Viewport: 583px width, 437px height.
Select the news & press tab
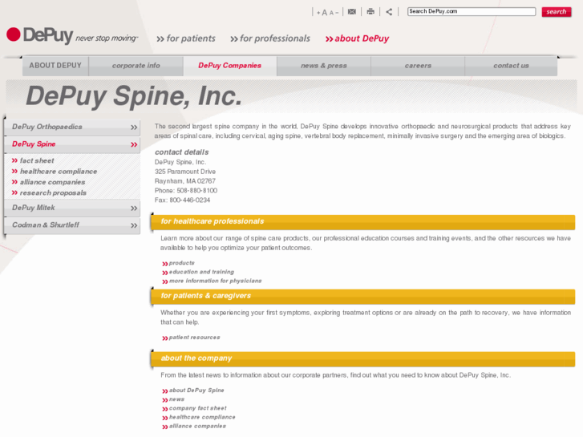click(x=324, y=66)
